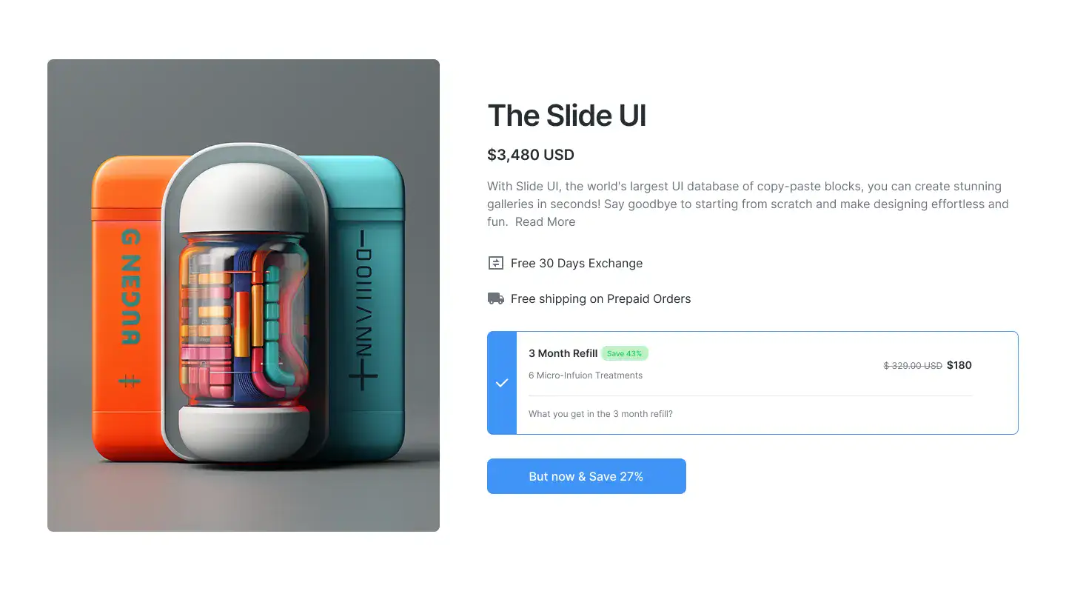Viewport: 1066px width, 591px height.
Task: Click the green Save 43% badge
Action: (x=624, y=353)
